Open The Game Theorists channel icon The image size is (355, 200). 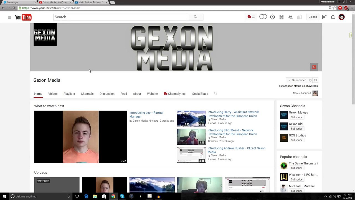click(284, 166)
